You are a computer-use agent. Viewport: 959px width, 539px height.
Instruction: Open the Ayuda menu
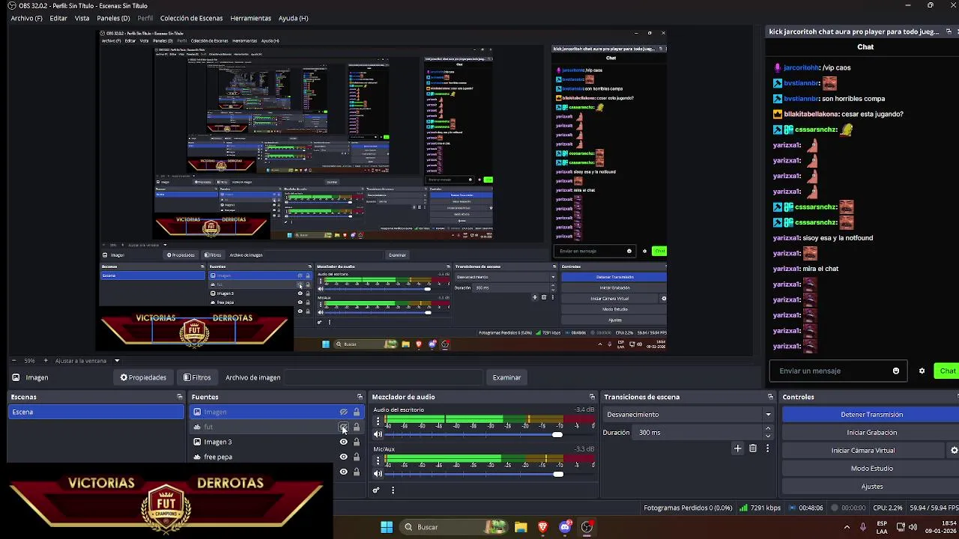(293, 18)
